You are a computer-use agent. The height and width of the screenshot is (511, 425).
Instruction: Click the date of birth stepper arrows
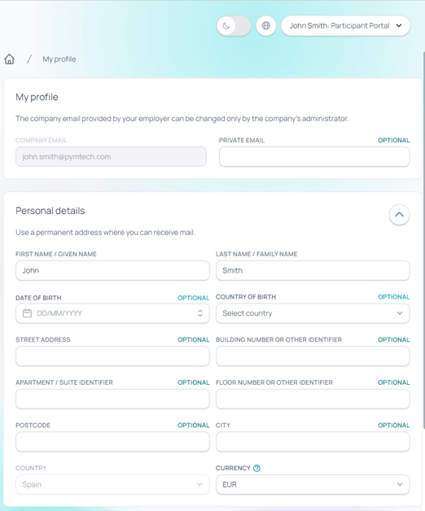200,313
